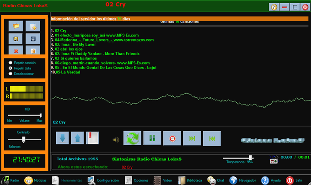Maximize window square button
Screen dimensions: 311x185
[295, 7]
